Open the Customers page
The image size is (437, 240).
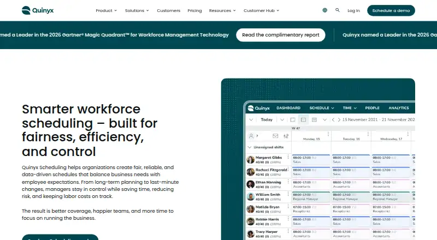(169, 10)
